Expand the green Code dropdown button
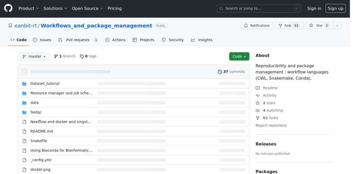353x174 pixels. pos(239,56)
